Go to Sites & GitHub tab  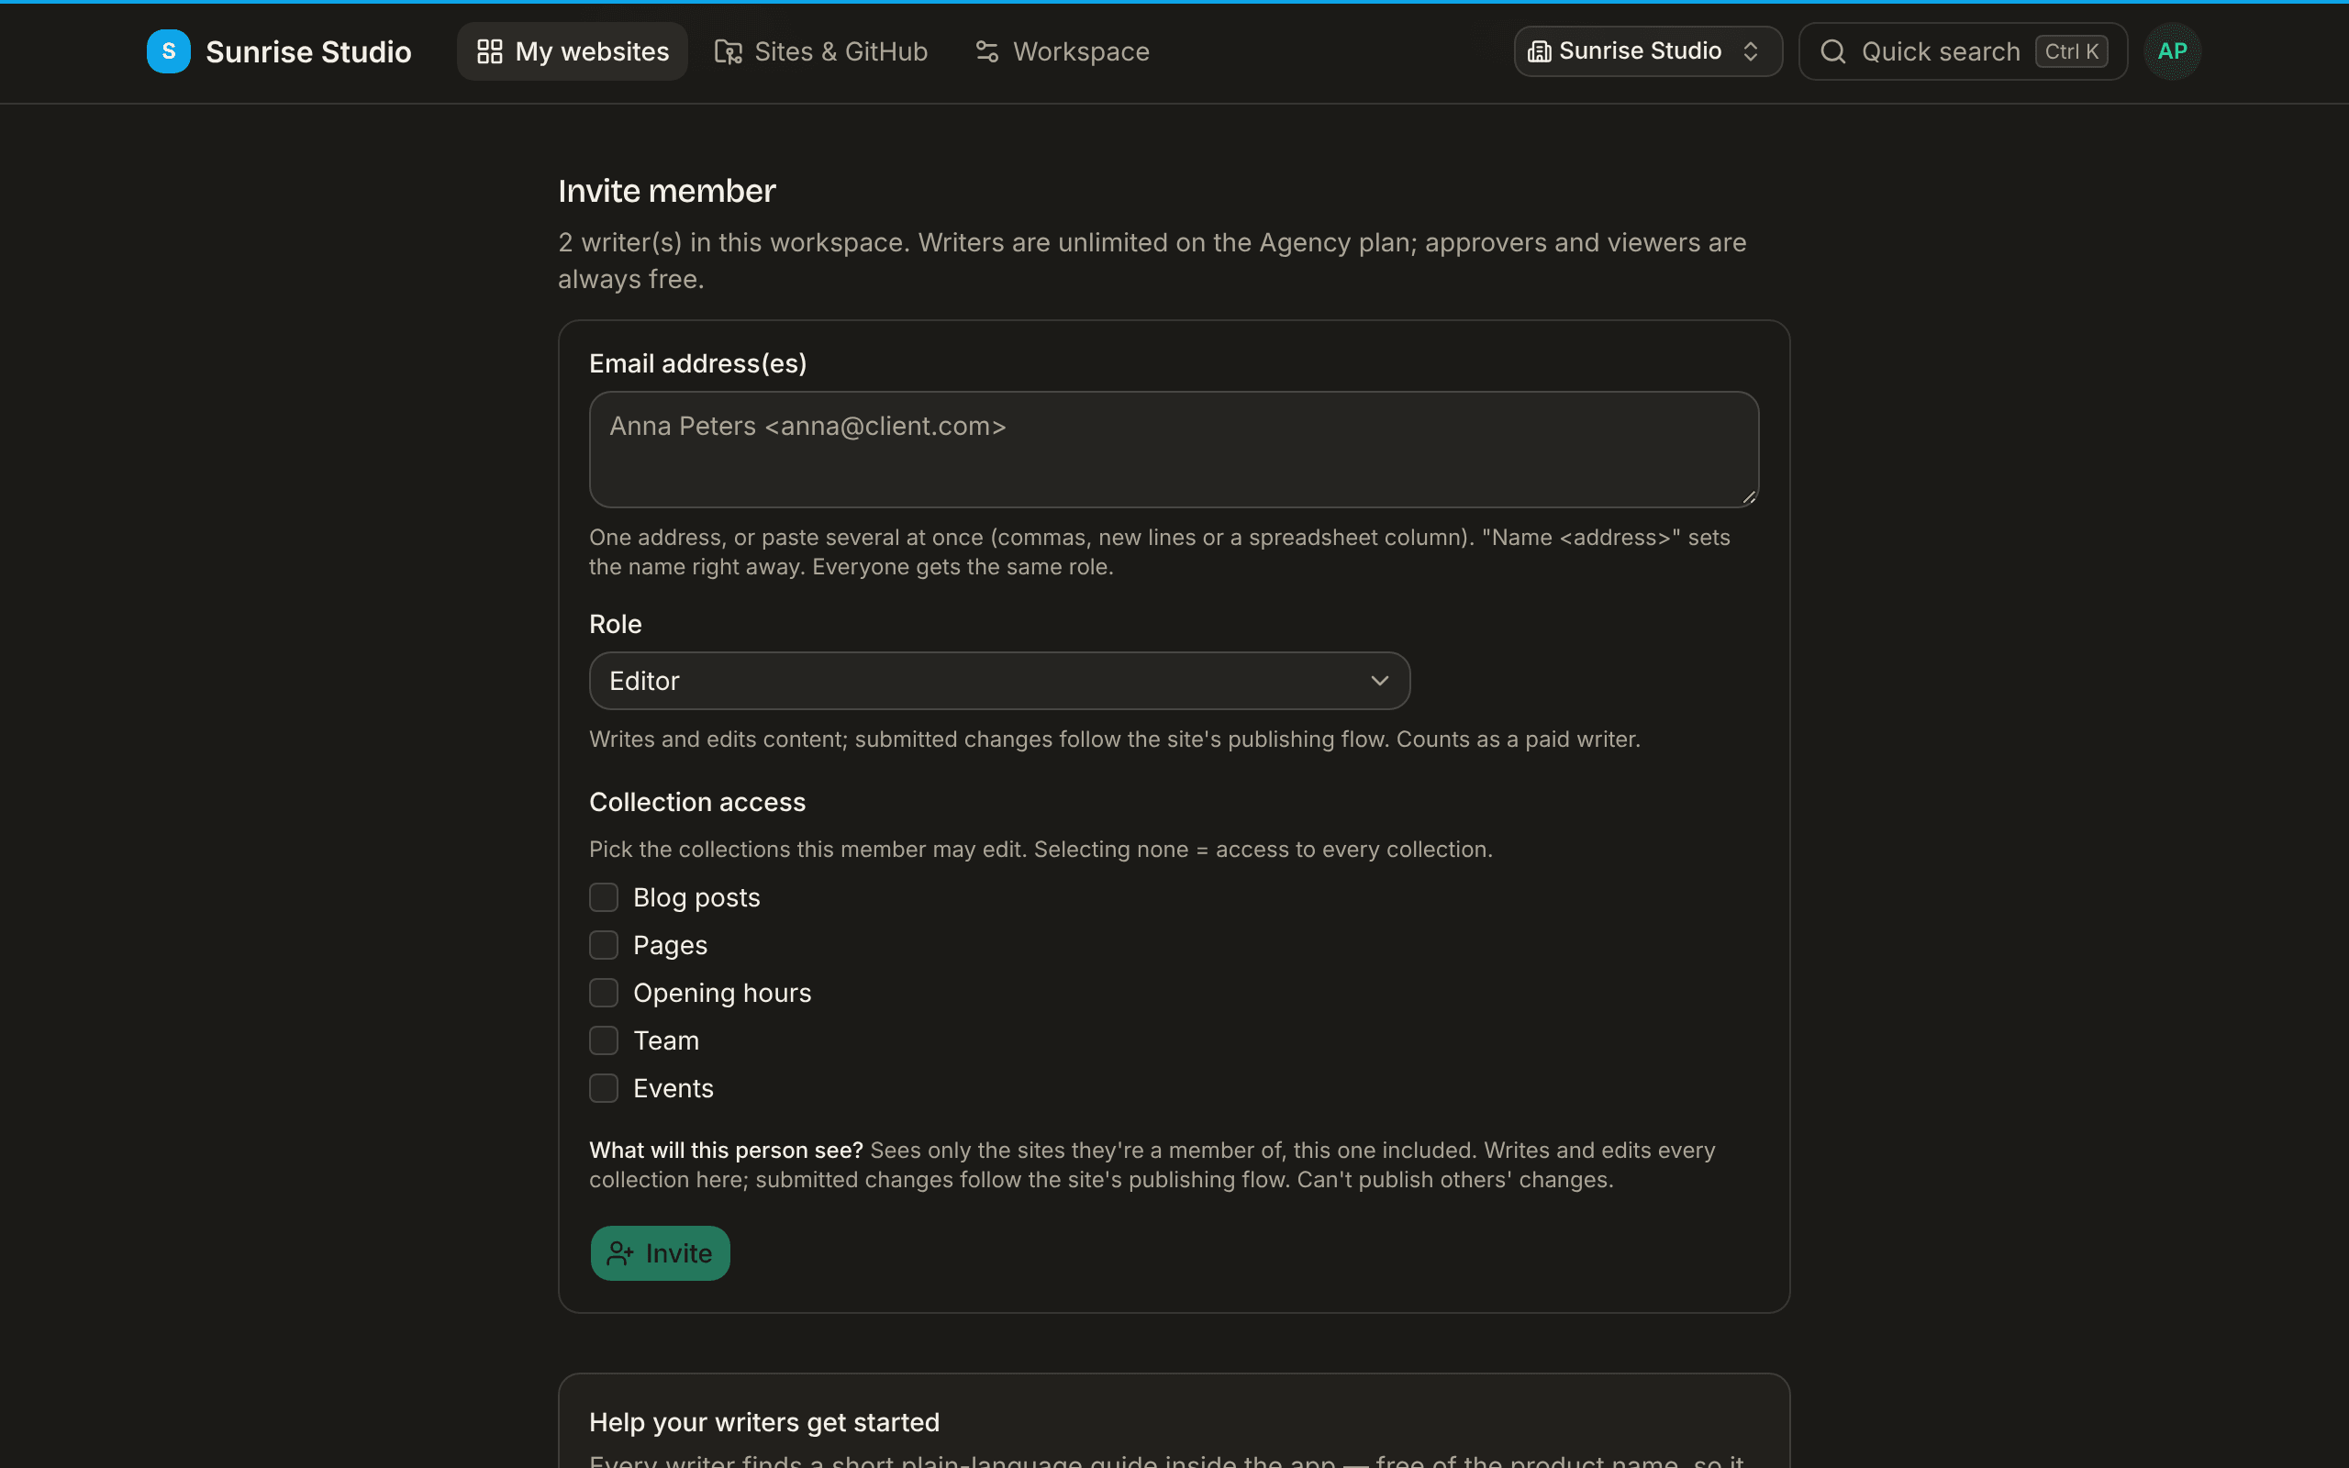[x=821, y=51]
